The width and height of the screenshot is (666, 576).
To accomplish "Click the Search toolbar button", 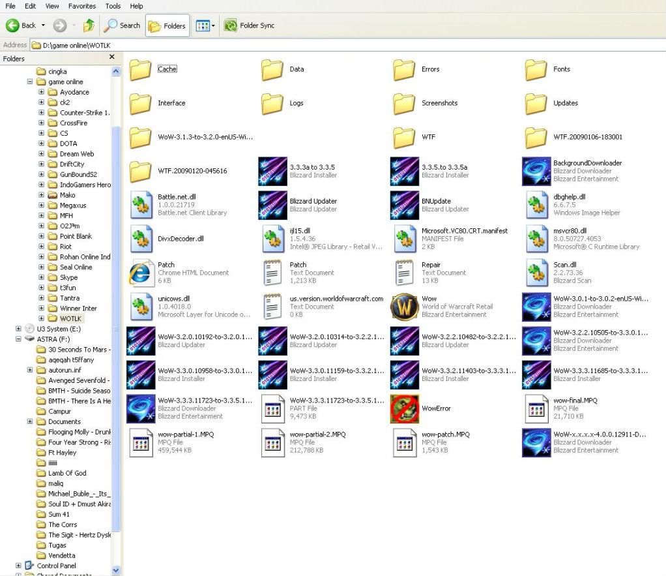I will pos(123,25).
